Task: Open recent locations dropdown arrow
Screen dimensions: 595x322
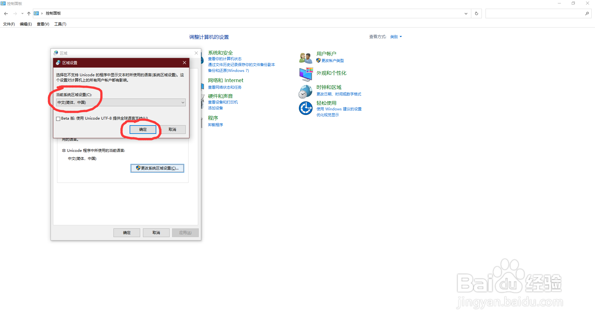Action: pyautogui.click(x=22, y=13)
